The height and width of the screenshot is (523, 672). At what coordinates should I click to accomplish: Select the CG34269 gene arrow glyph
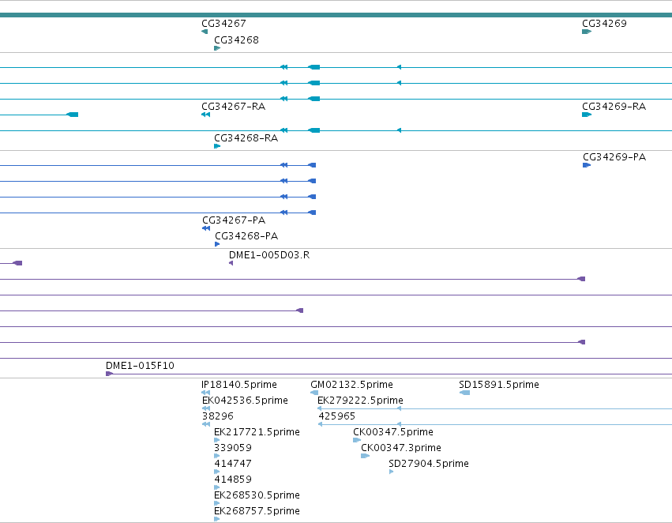pyautogui.click(x=587, y=32)
